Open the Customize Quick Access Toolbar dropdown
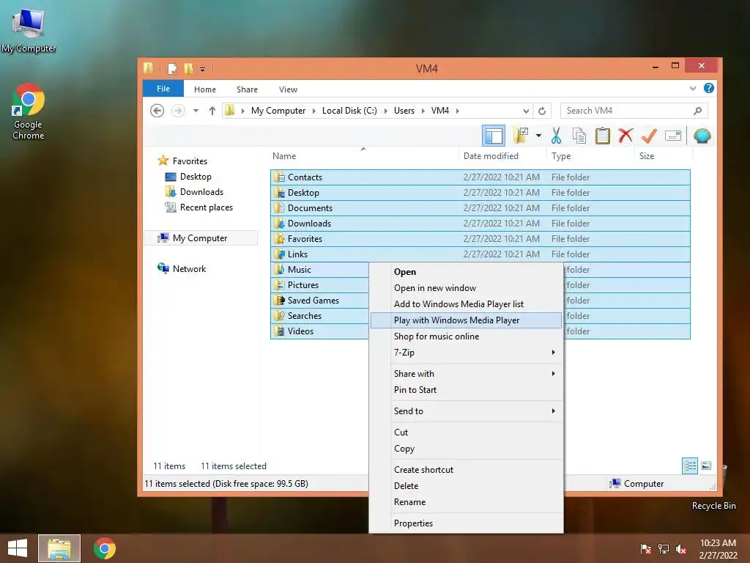The width and height of the screenshot is (750, 563). [202, 70]
